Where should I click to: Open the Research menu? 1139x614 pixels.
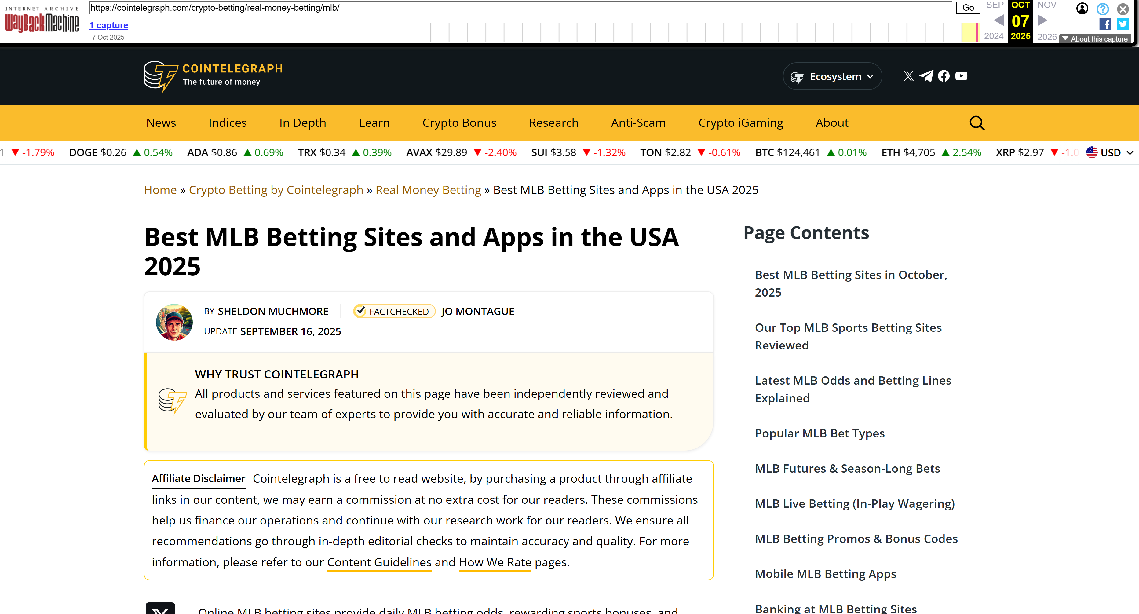tap(553, 123)
